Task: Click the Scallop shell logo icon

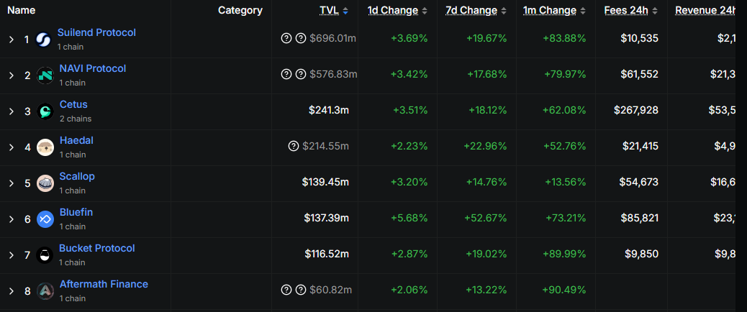Action: [45, 183]
